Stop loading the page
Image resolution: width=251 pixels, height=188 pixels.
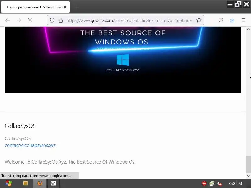(x=30, y=20)
